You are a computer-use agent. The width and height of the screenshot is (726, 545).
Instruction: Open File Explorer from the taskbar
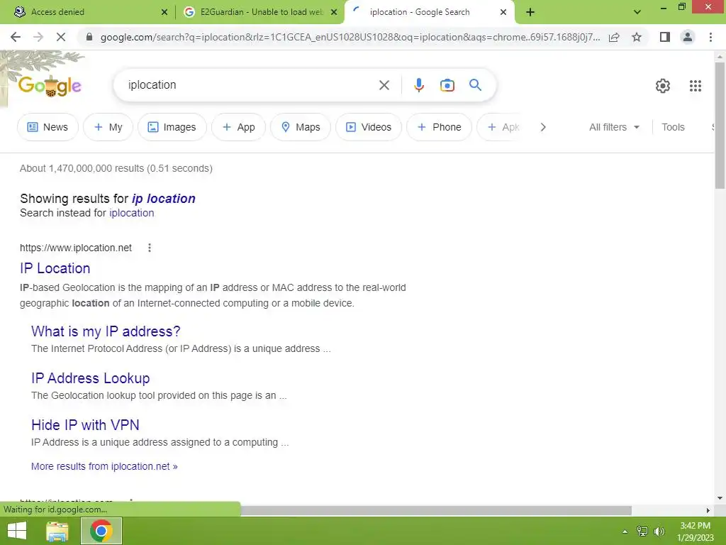pos(57,531)
